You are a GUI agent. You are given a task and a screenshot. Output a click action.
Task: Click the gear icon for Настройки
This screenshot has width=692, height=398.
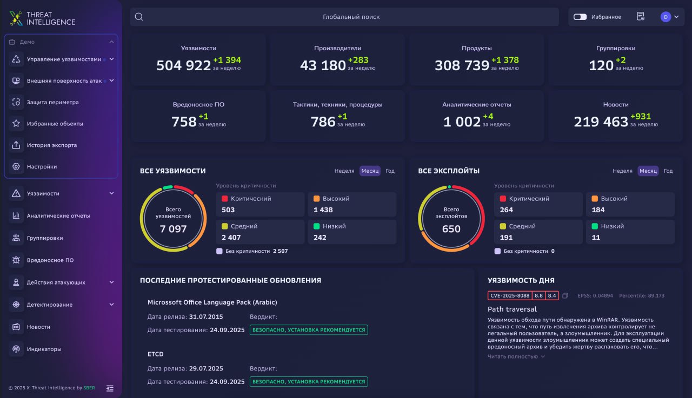click(16, 167)
